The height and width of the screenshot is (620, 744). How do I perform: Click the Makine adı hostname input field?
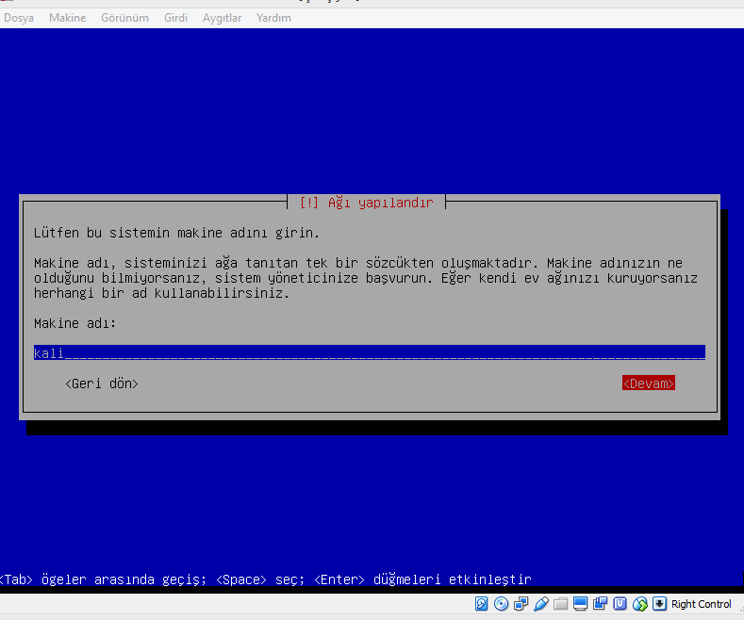[369, 352]
